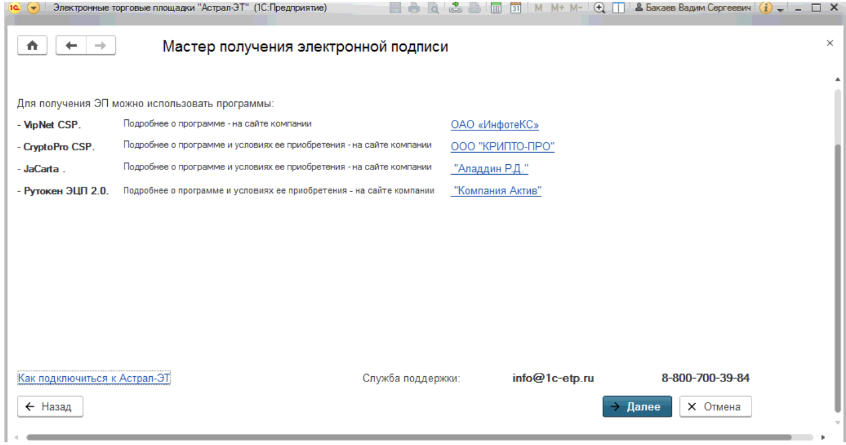This screenshot has width=846, height=445.
Task: Click the M- memory subtract button
Action: click(576, 8)
